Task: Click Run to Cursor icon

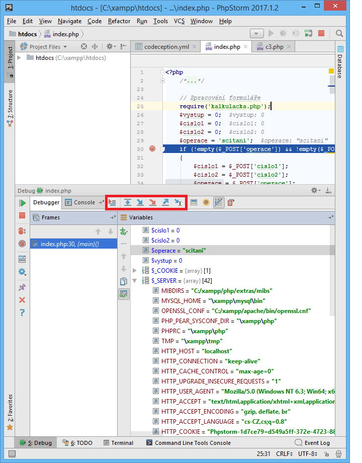Action: pos(178,202)
